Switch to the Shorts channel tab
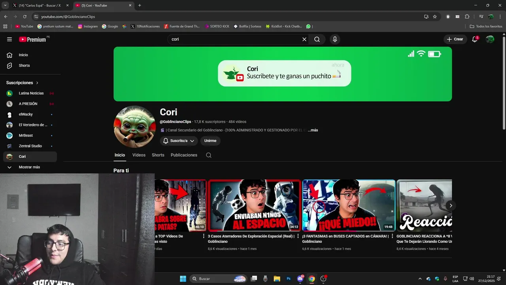Screen dimensions: 506x285 (x=158, y=155)
